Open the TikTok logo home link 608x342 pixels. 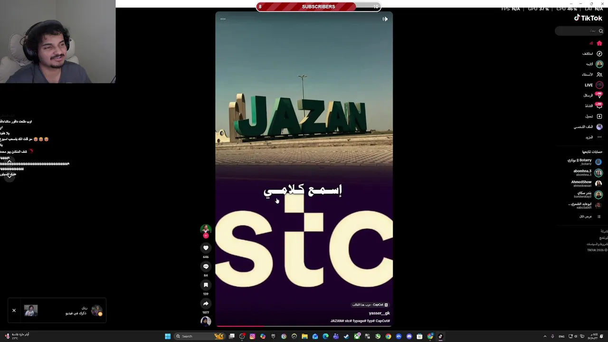pyautogui.click(x=588, y=18)
